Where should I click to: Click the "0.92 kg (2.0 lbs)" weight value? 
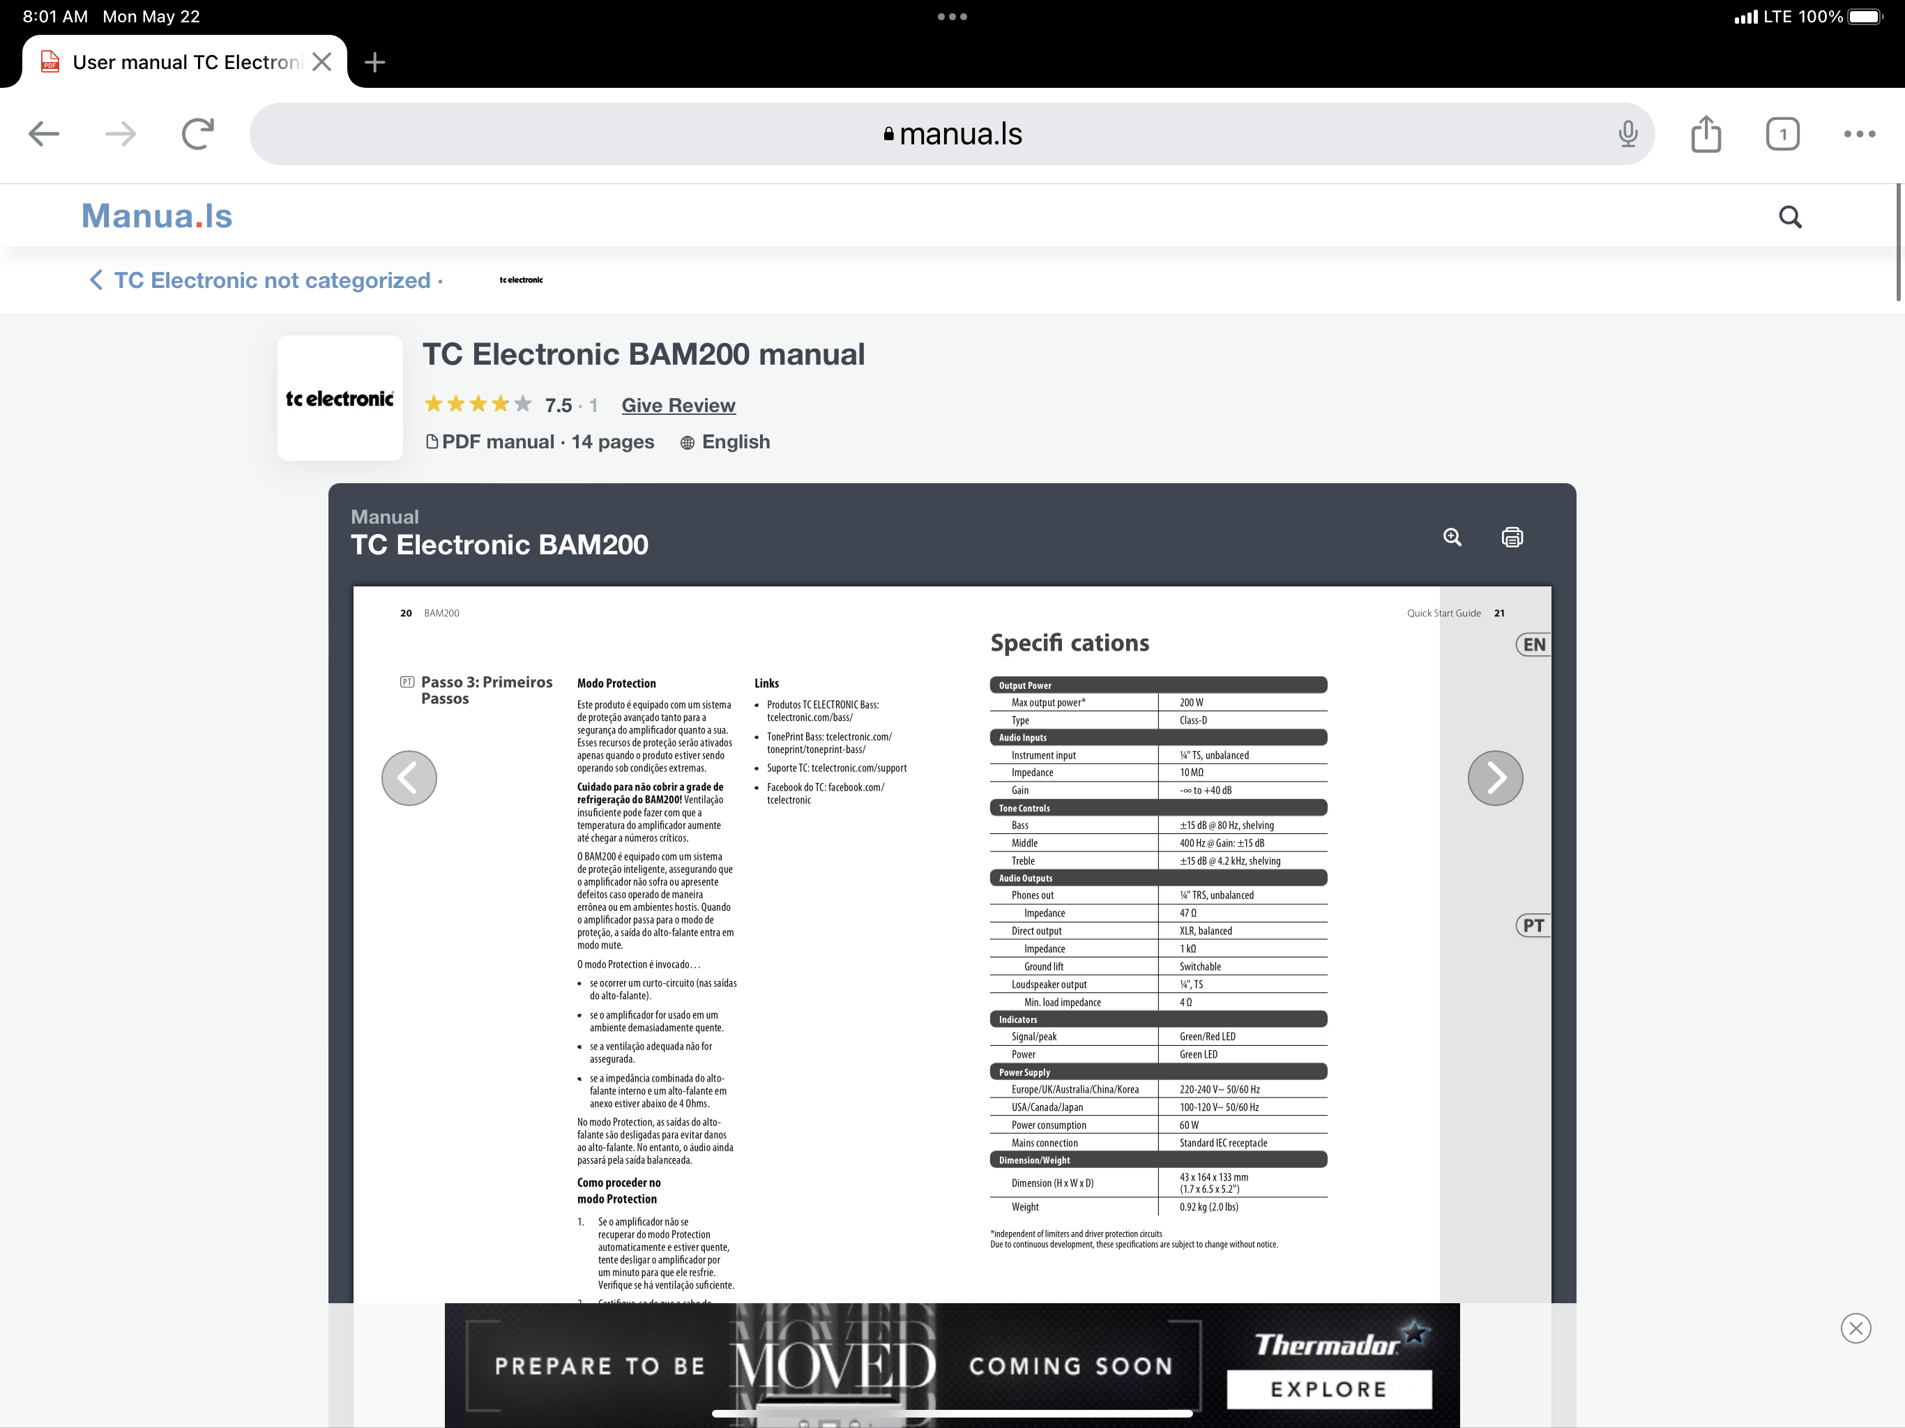[1209, 1207]
